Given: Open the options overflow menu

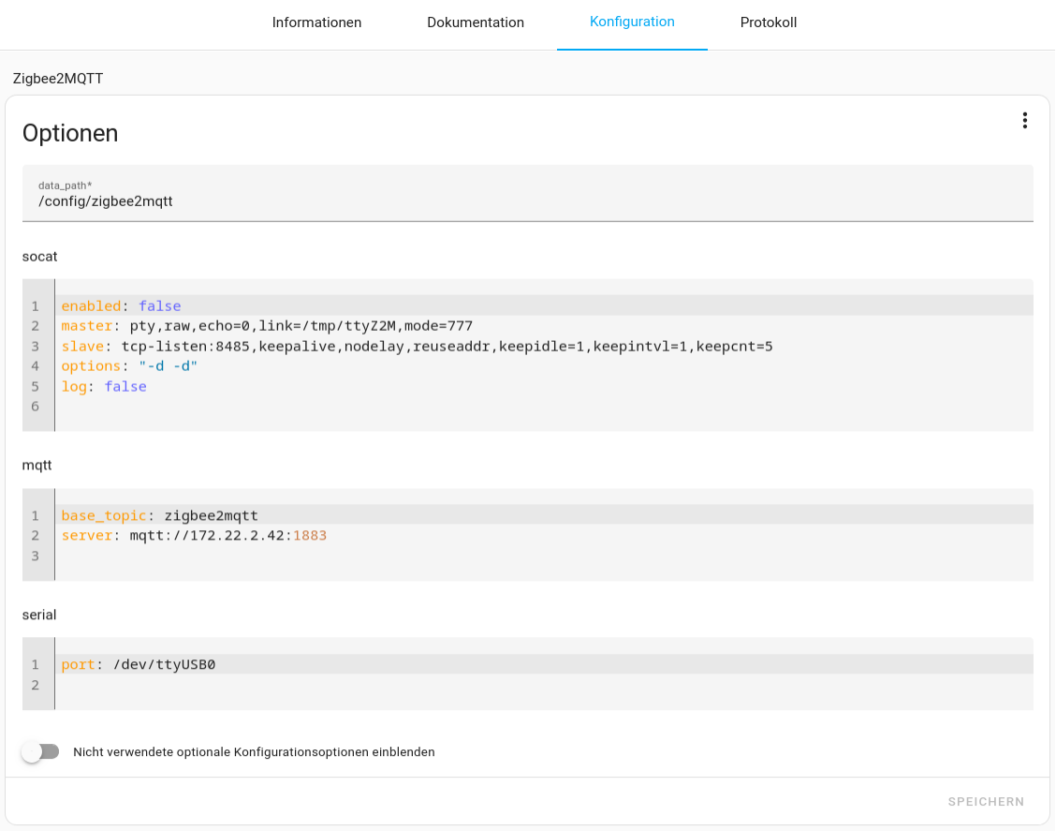Looking at the screenshot, I should [x=1025, y=120].
